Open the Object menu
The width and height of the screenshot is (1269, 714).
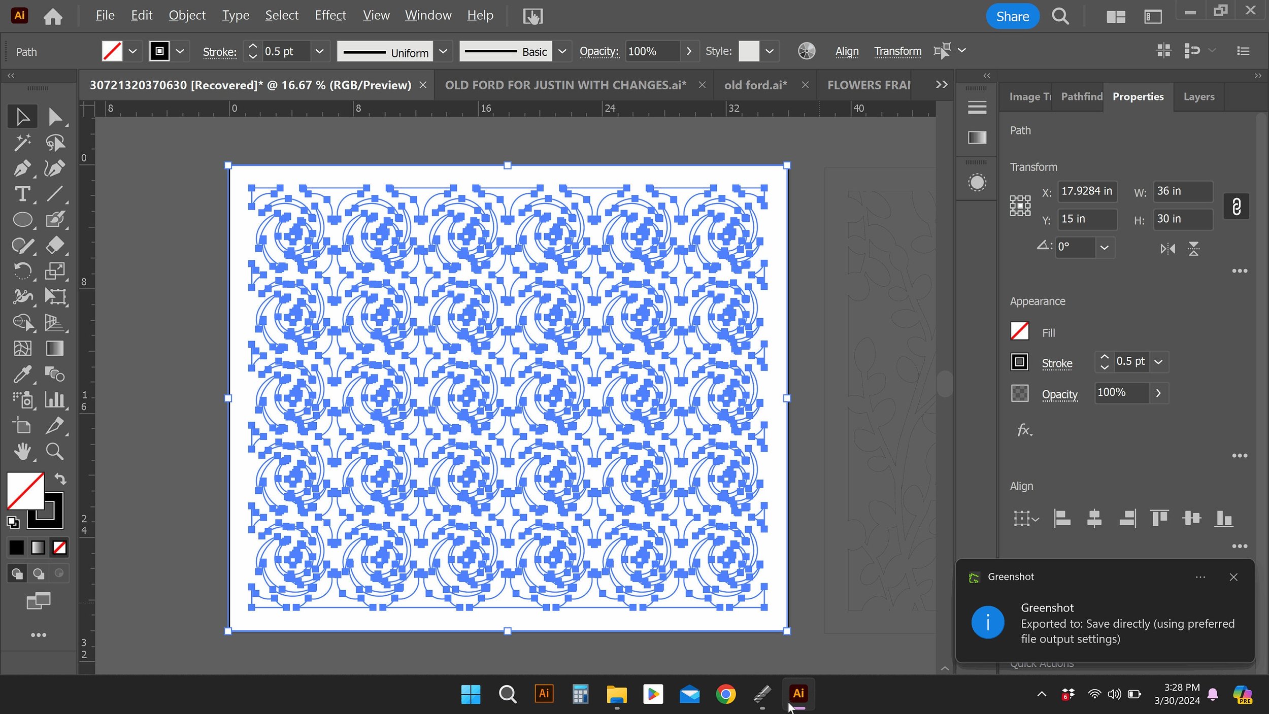187,16
